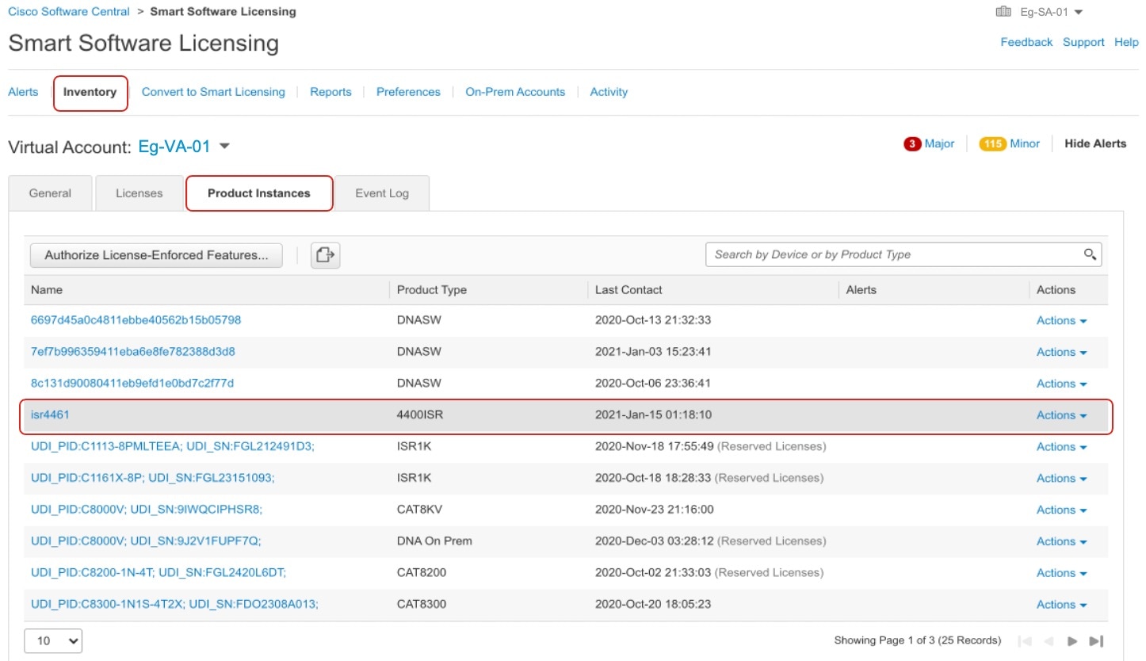Open instance UDI_PID:C1113-8PMLTEEA

pos(173,446)
